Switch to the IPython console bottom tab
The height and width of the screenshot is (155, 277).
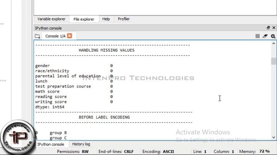[51, 144]
